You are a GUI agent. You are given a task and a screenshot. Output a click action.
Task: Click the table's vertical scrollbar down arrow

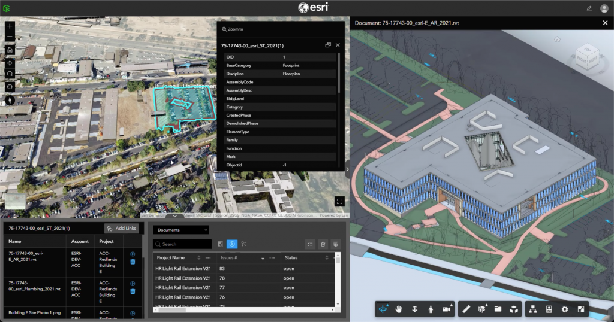[x=338, y=305]
